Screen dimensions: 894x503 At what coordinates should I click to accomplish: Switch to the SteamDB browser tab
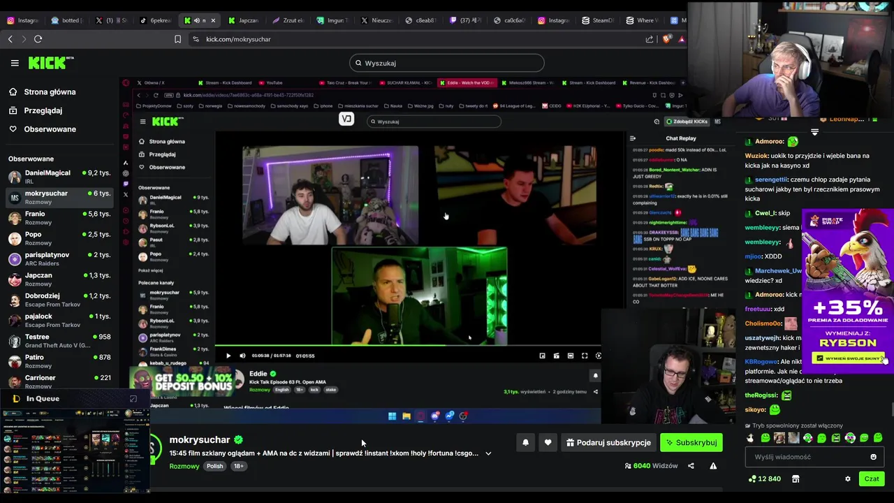point(596,20)
